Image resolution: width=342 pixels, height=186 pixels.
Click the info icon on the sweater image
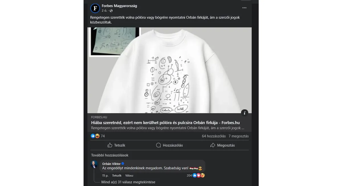click(245, 113)
